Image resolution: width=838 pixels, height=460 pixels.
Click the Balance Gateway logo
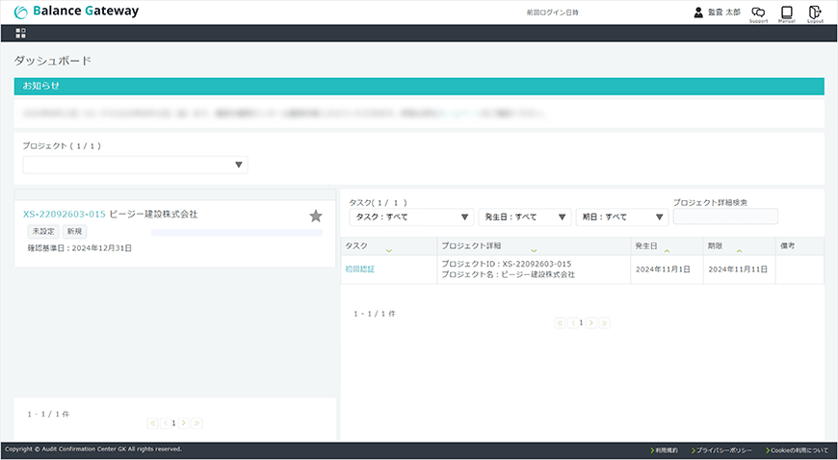coord(77,12)
